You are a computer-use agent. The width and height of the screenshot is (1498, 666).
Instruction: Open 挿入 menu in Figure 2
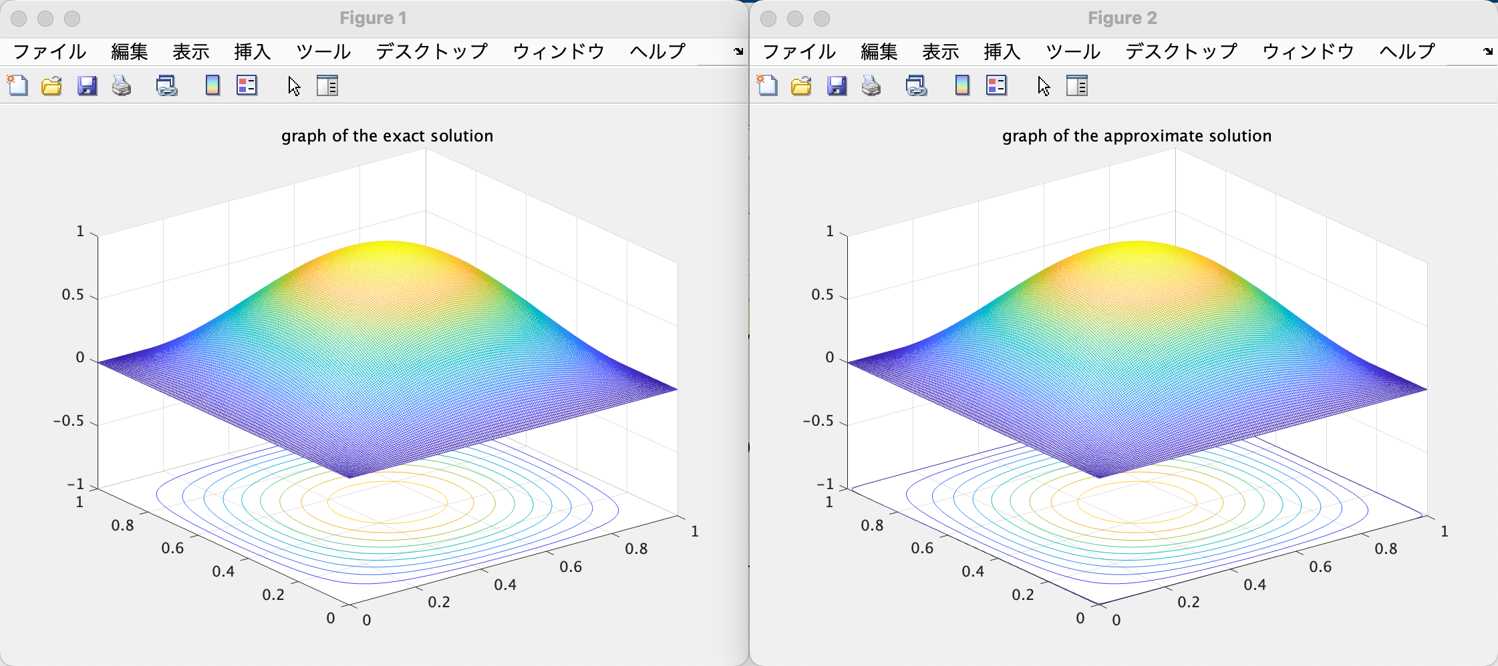(1002, 51)
